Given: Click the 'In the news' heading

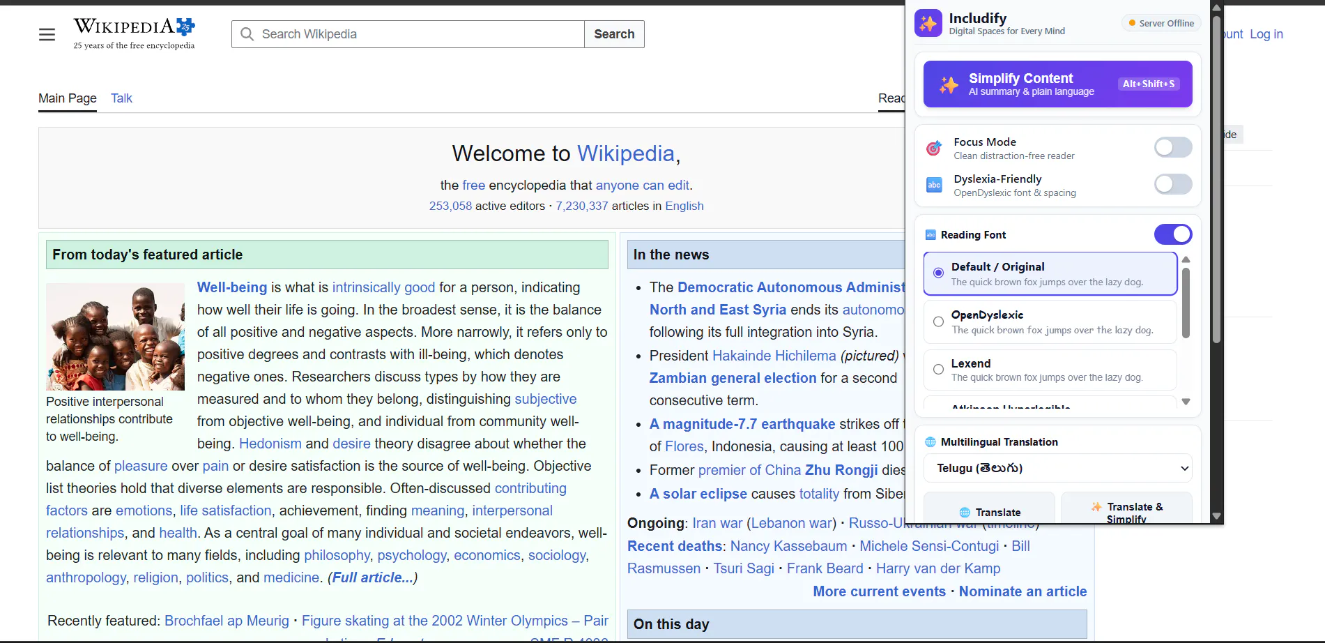Looking at the screenshot, I should [671, 255].
